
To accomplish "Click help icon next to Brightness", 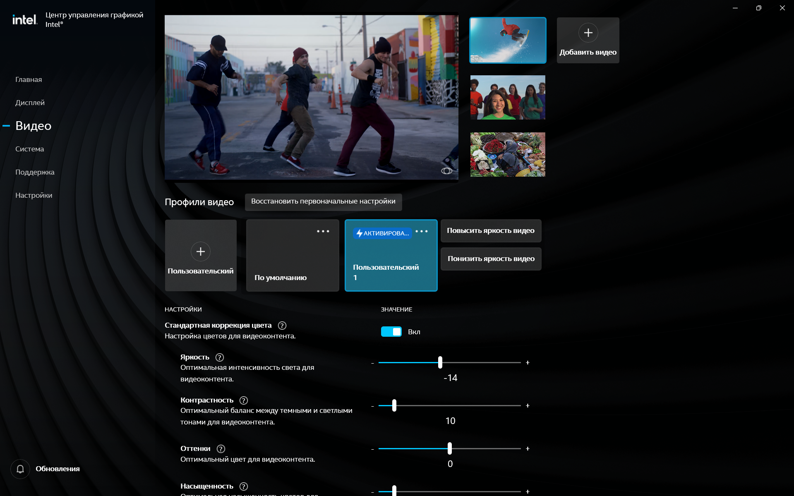I will coord(220,357).
